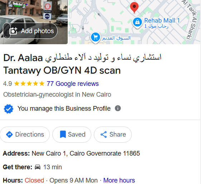Screen dimensions: 202x184
Task: Click the Dr. Aalaa Tantawy business title
Action: (x=82, y=64)
